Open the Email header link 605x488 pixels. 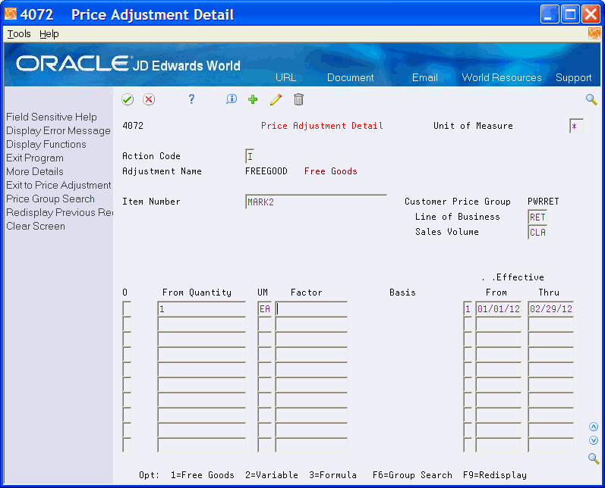coord(425,77)
